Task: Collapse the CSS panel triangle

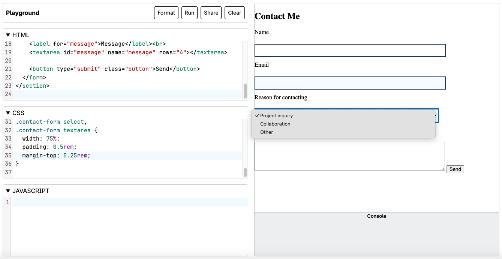Action: point(8,113)
